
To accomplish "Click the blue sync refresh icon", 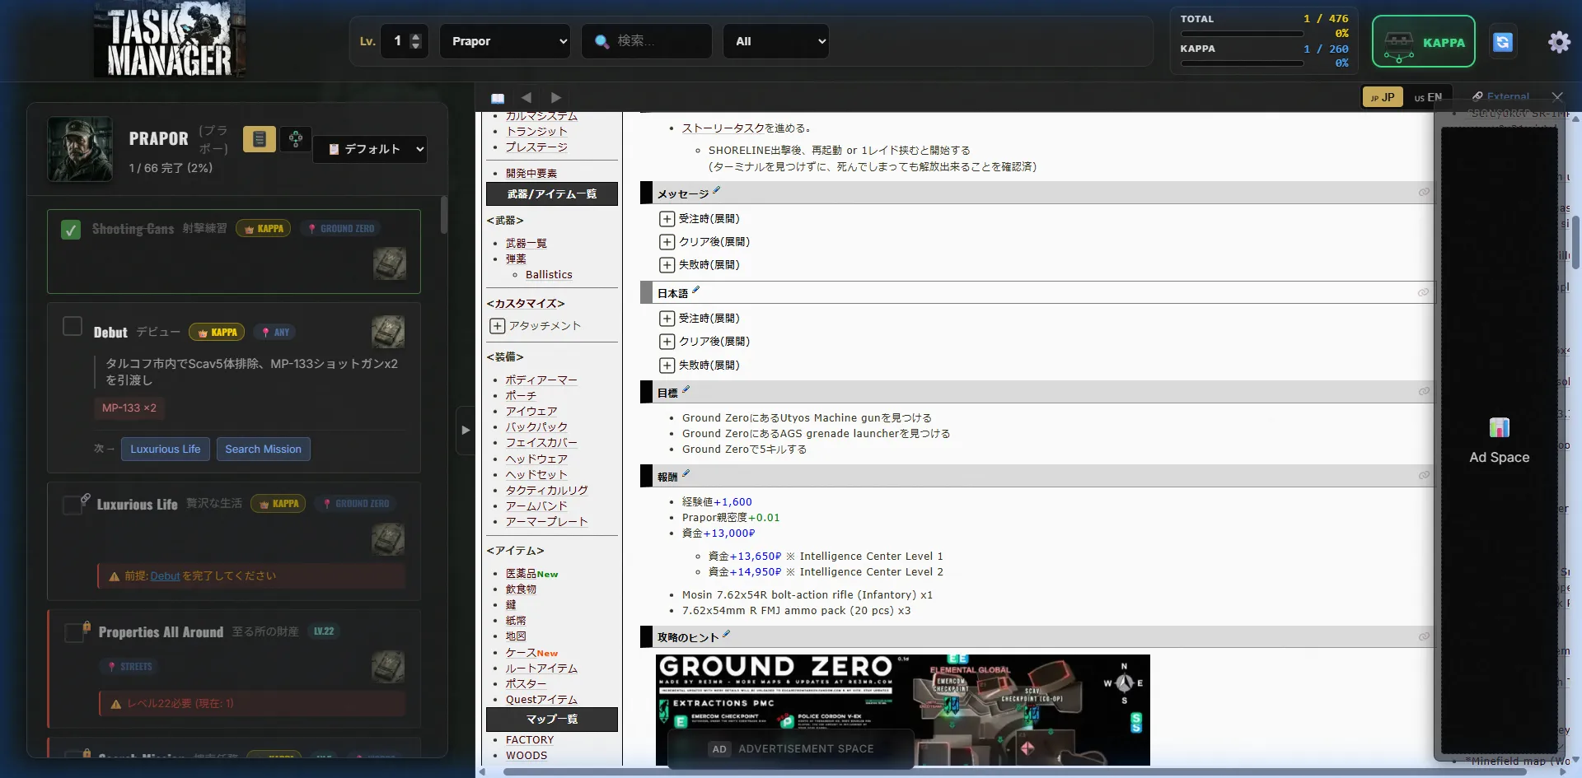I will click(x=1503, y=42).
